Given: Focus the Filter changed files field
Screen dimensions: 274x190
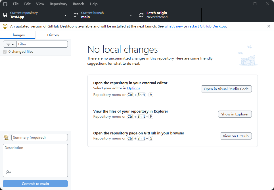Looking at the screenshot, I should click(x=42, y=44).
